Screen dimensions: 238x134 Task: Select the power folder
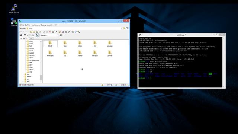coord(110,54)
